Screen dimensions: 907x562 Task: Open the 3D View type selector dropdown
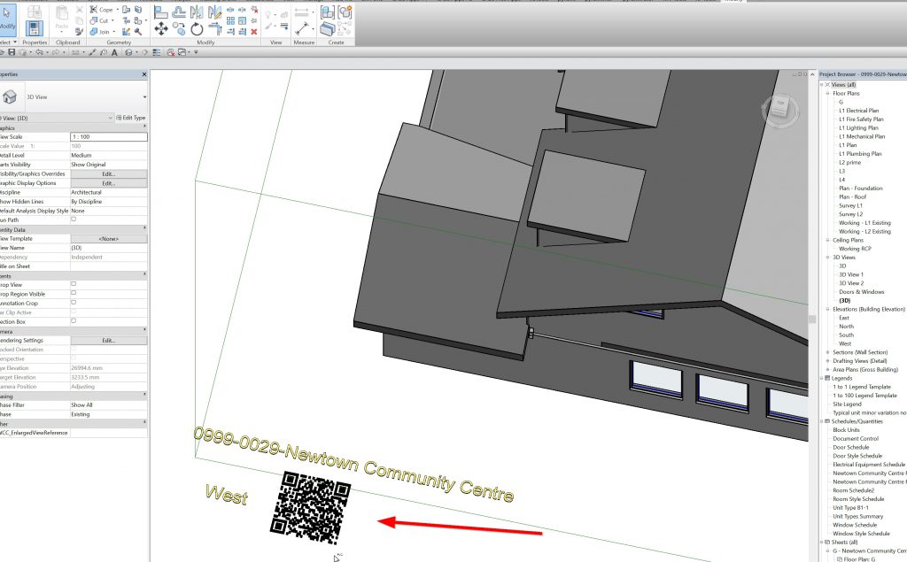click(143, 96)
